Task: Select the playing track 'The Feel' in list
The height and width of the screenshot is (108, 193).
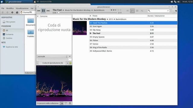Action: (x=133, y=33)
